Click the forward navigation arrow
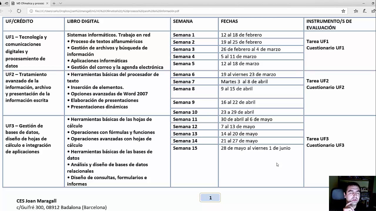376x211 pixels. coord(10,11)
